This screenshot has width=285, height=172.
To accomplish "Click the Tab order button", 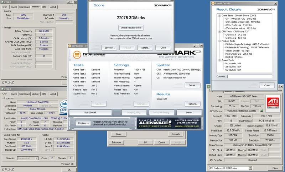I will [x=116, y=143].
